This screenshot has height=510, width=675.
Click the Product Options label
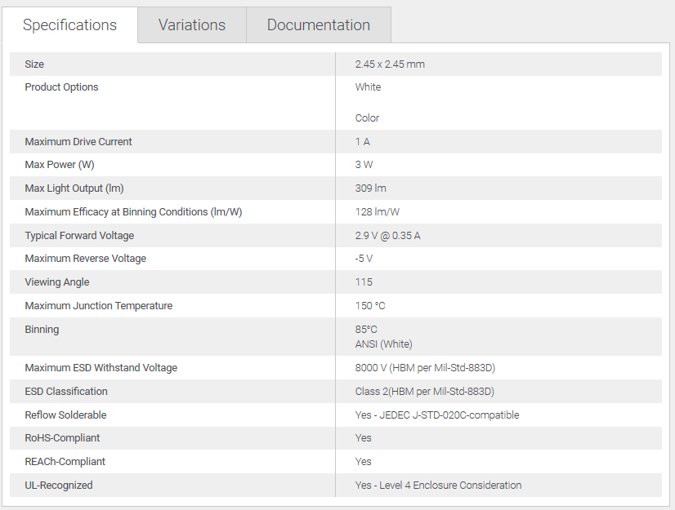(x=61, y=87)
